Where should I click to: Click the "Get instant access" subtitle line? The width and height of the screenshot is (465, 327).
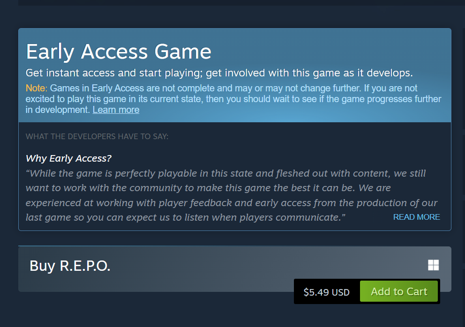pos(219,73)
